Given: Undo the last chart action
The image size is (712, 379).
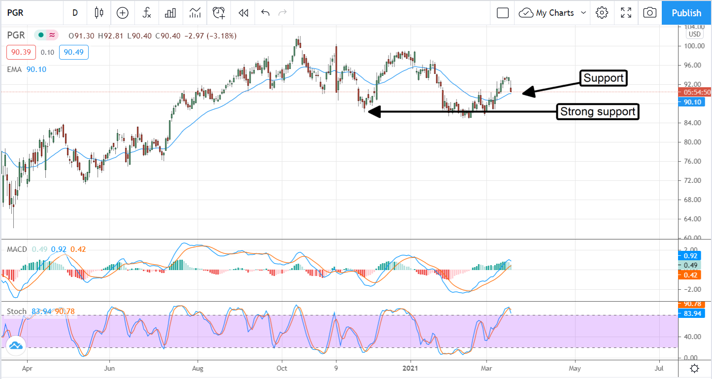Looking at the screenshot, I should click(265, 13).
